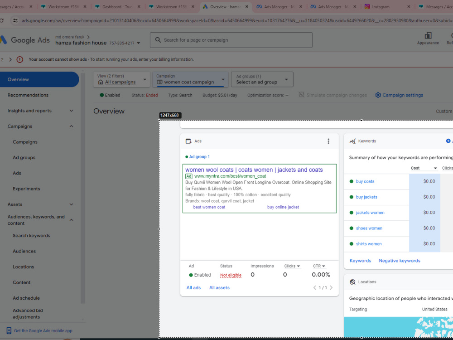Open the md omore faruk manager account breadcrumb
Screen dimensions: 453x340
tap(70, 37)
